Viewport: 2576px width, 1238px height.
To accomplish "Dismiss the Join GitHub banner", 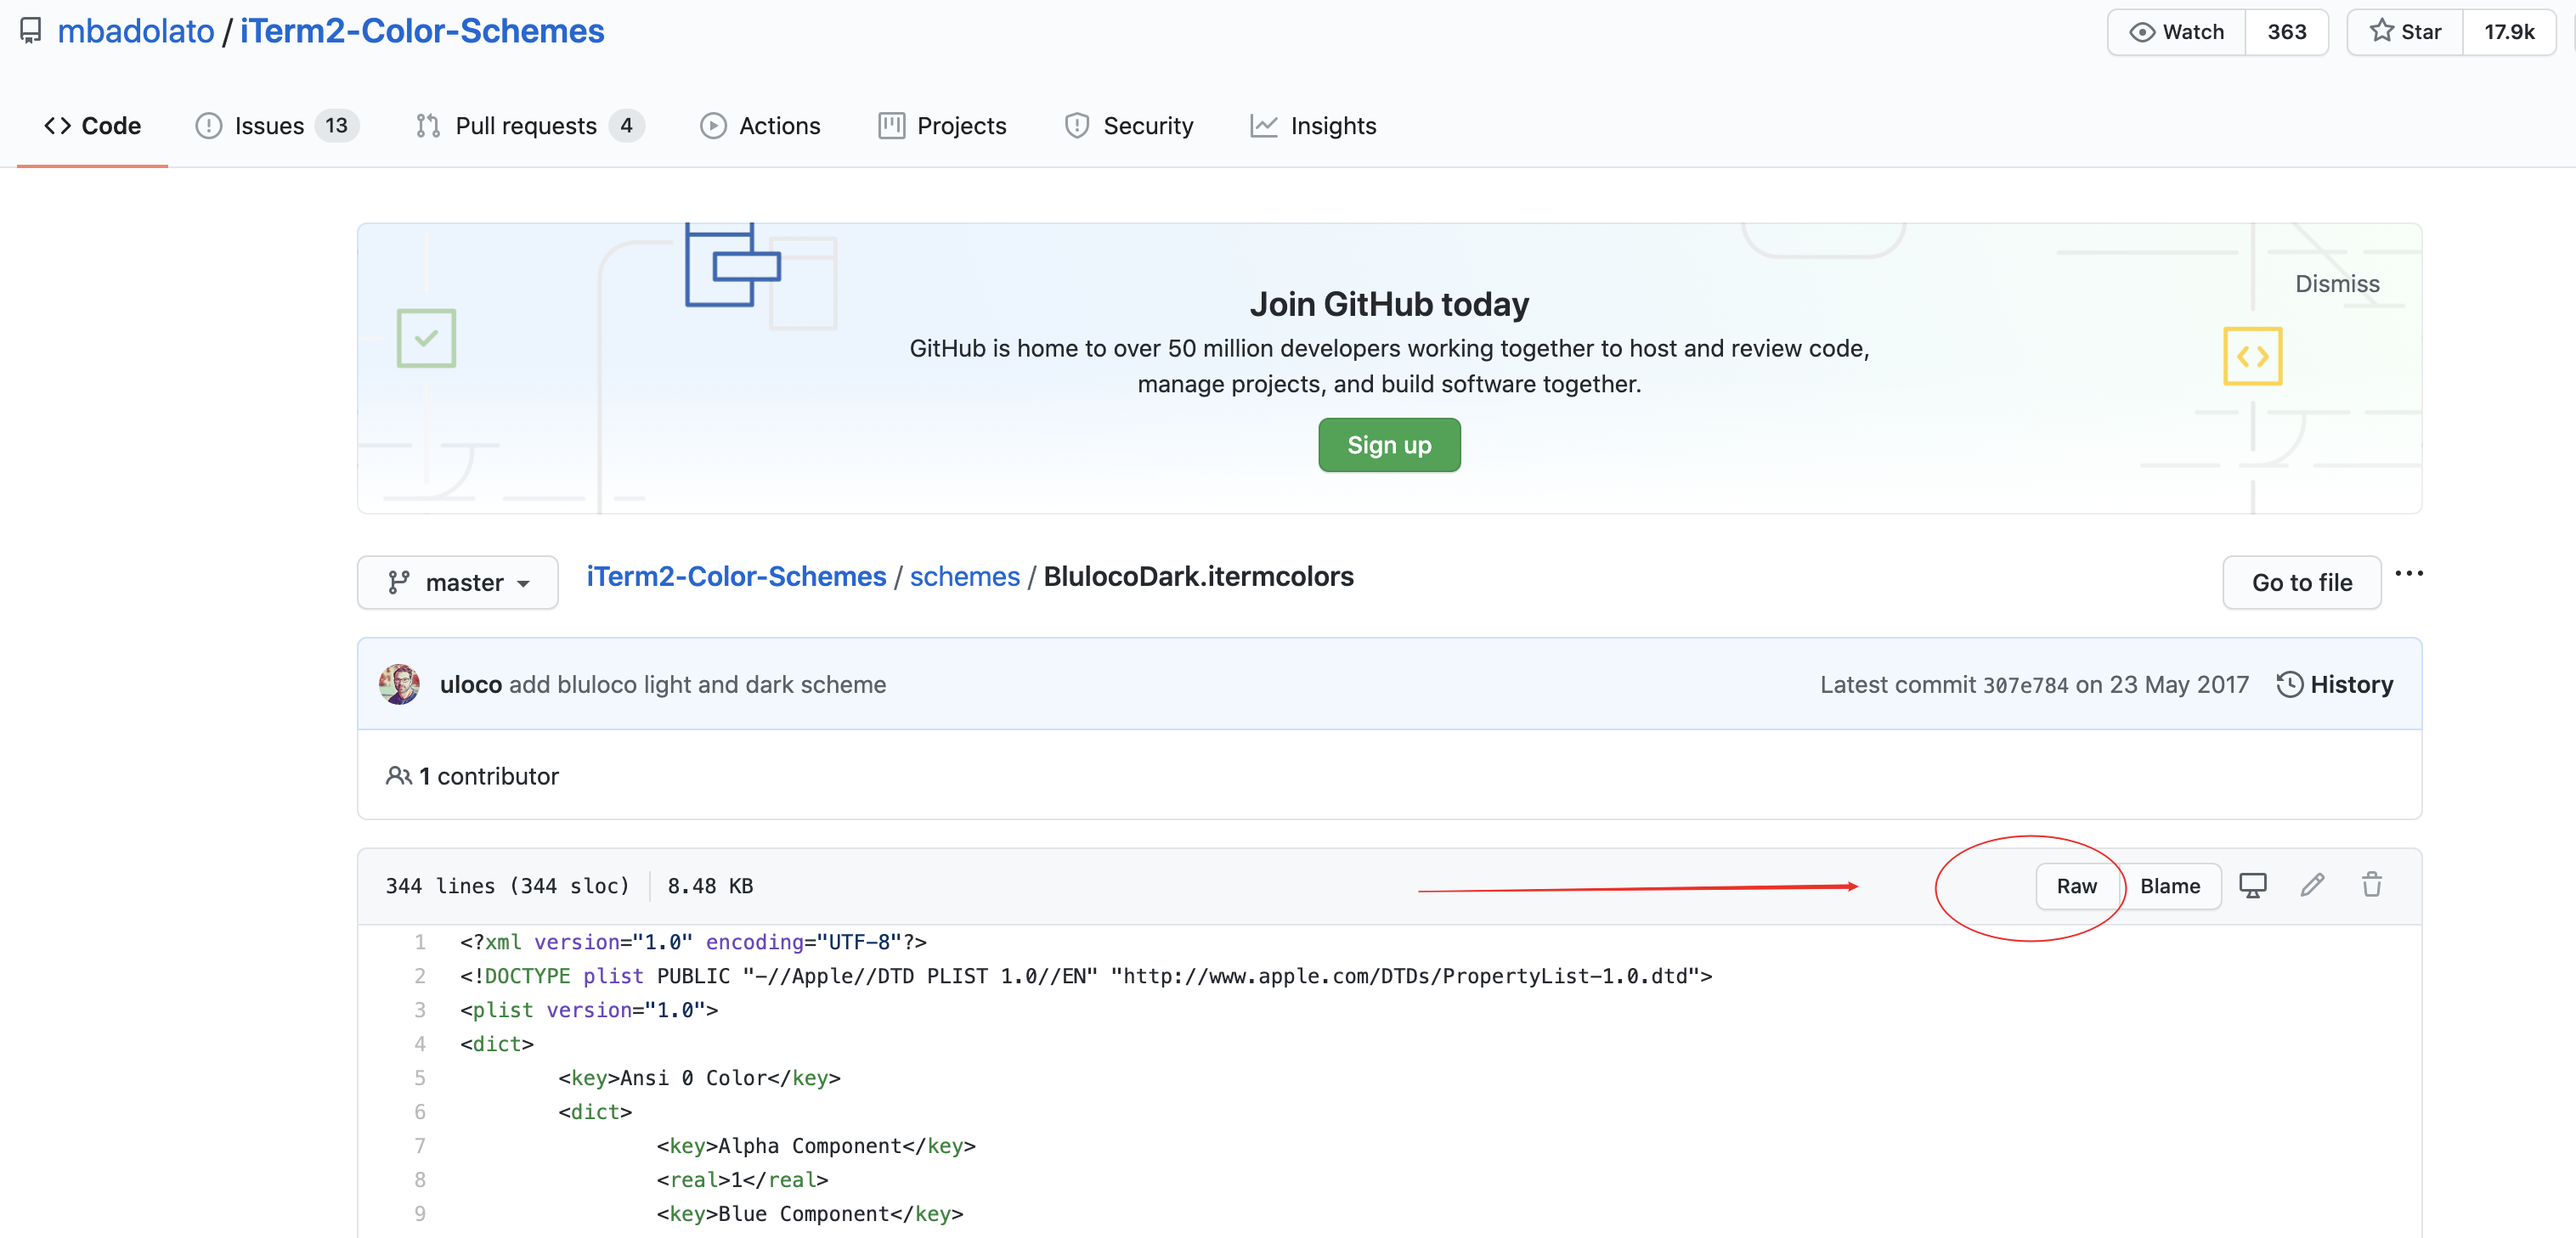I will pyautogui.click(x=2336, y=284).
